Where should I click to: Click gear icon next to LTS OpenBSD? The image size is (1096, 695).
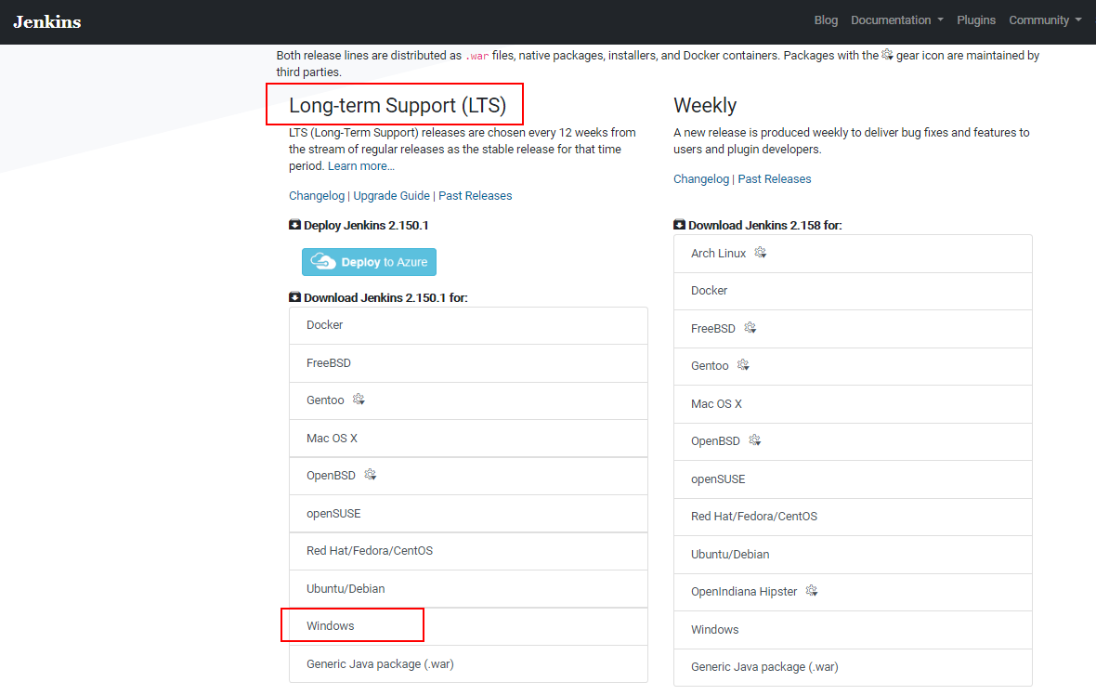tap(371, 475)
